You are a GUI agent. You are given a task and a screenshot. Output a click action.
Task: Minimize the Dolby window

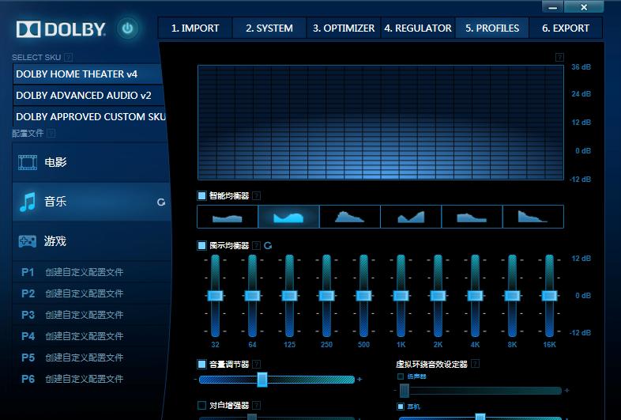(x=552, y=7)
